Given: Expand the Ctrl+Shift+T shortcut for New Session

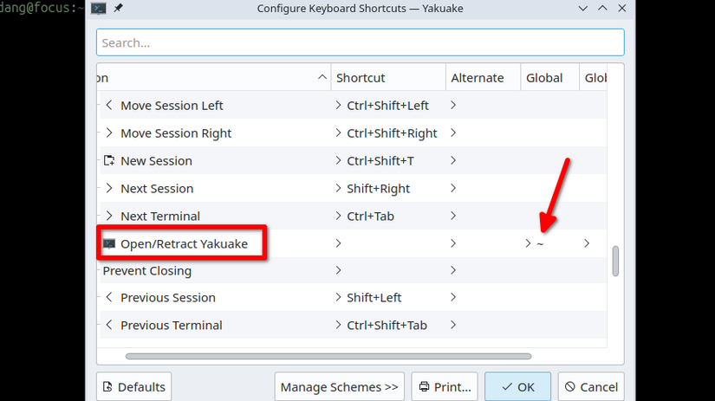Looking at the screenshot, I should click(338, 161).
